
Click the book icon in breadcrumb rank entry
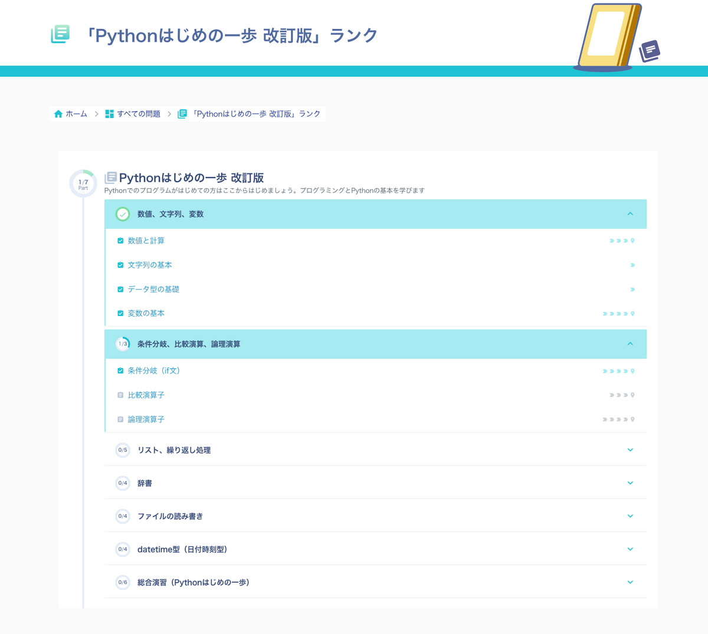click(x=182, y=114)
